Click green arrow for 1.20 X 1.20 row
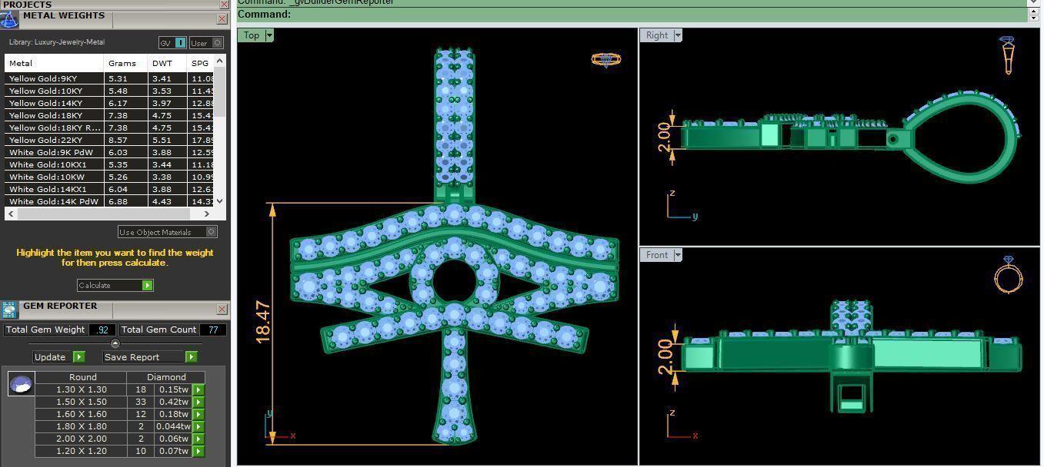The height and width of the screenshot is (467, 1044). click(x=198, y=451)
